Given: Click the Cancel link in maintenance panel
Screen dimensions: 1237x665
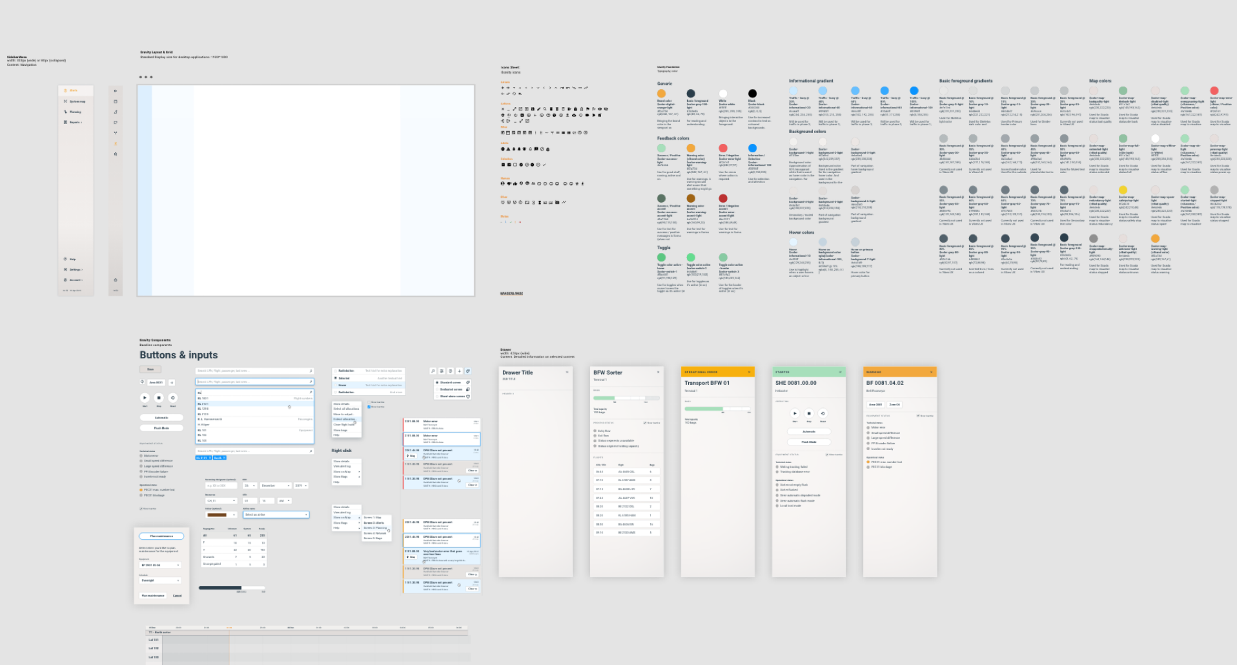Looking at the screenshot, I should click(x=177, y=596).
